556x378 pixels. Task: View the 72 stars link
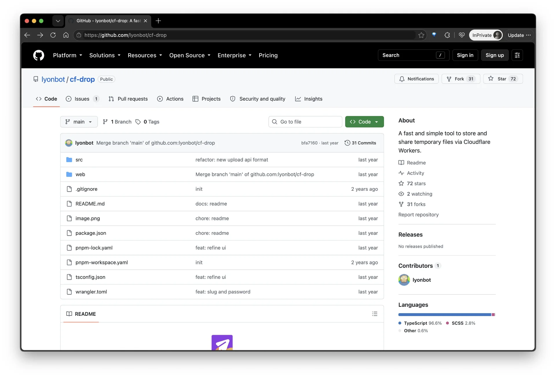click(x=412, y=184)
